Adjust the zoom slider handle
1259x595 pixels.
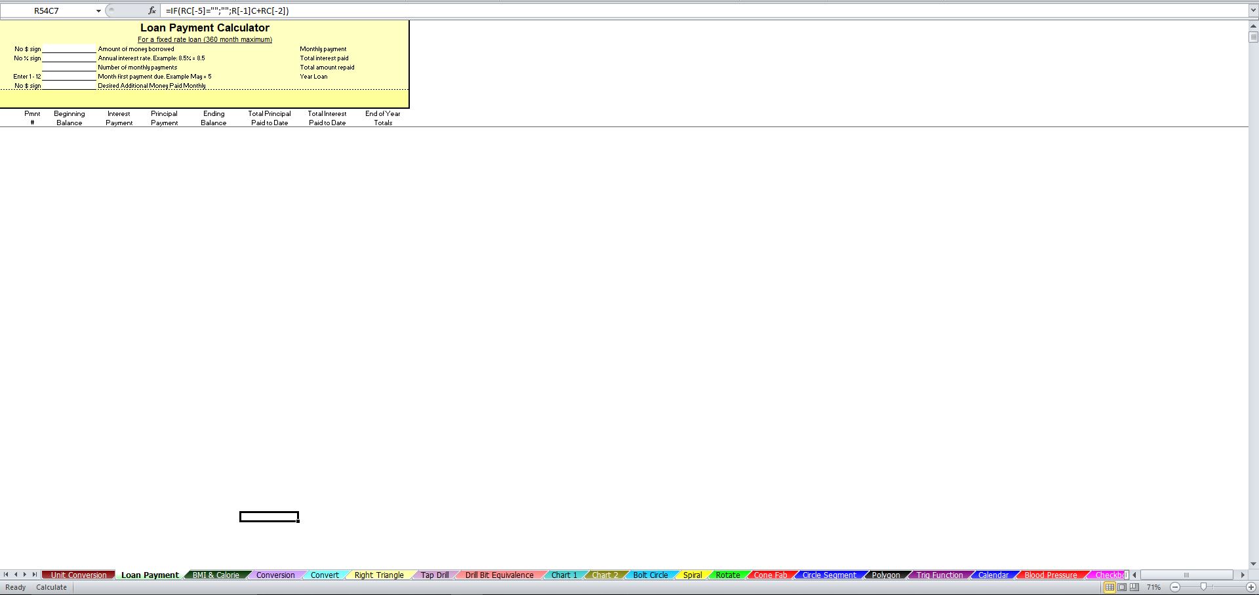click(1203, 587)
